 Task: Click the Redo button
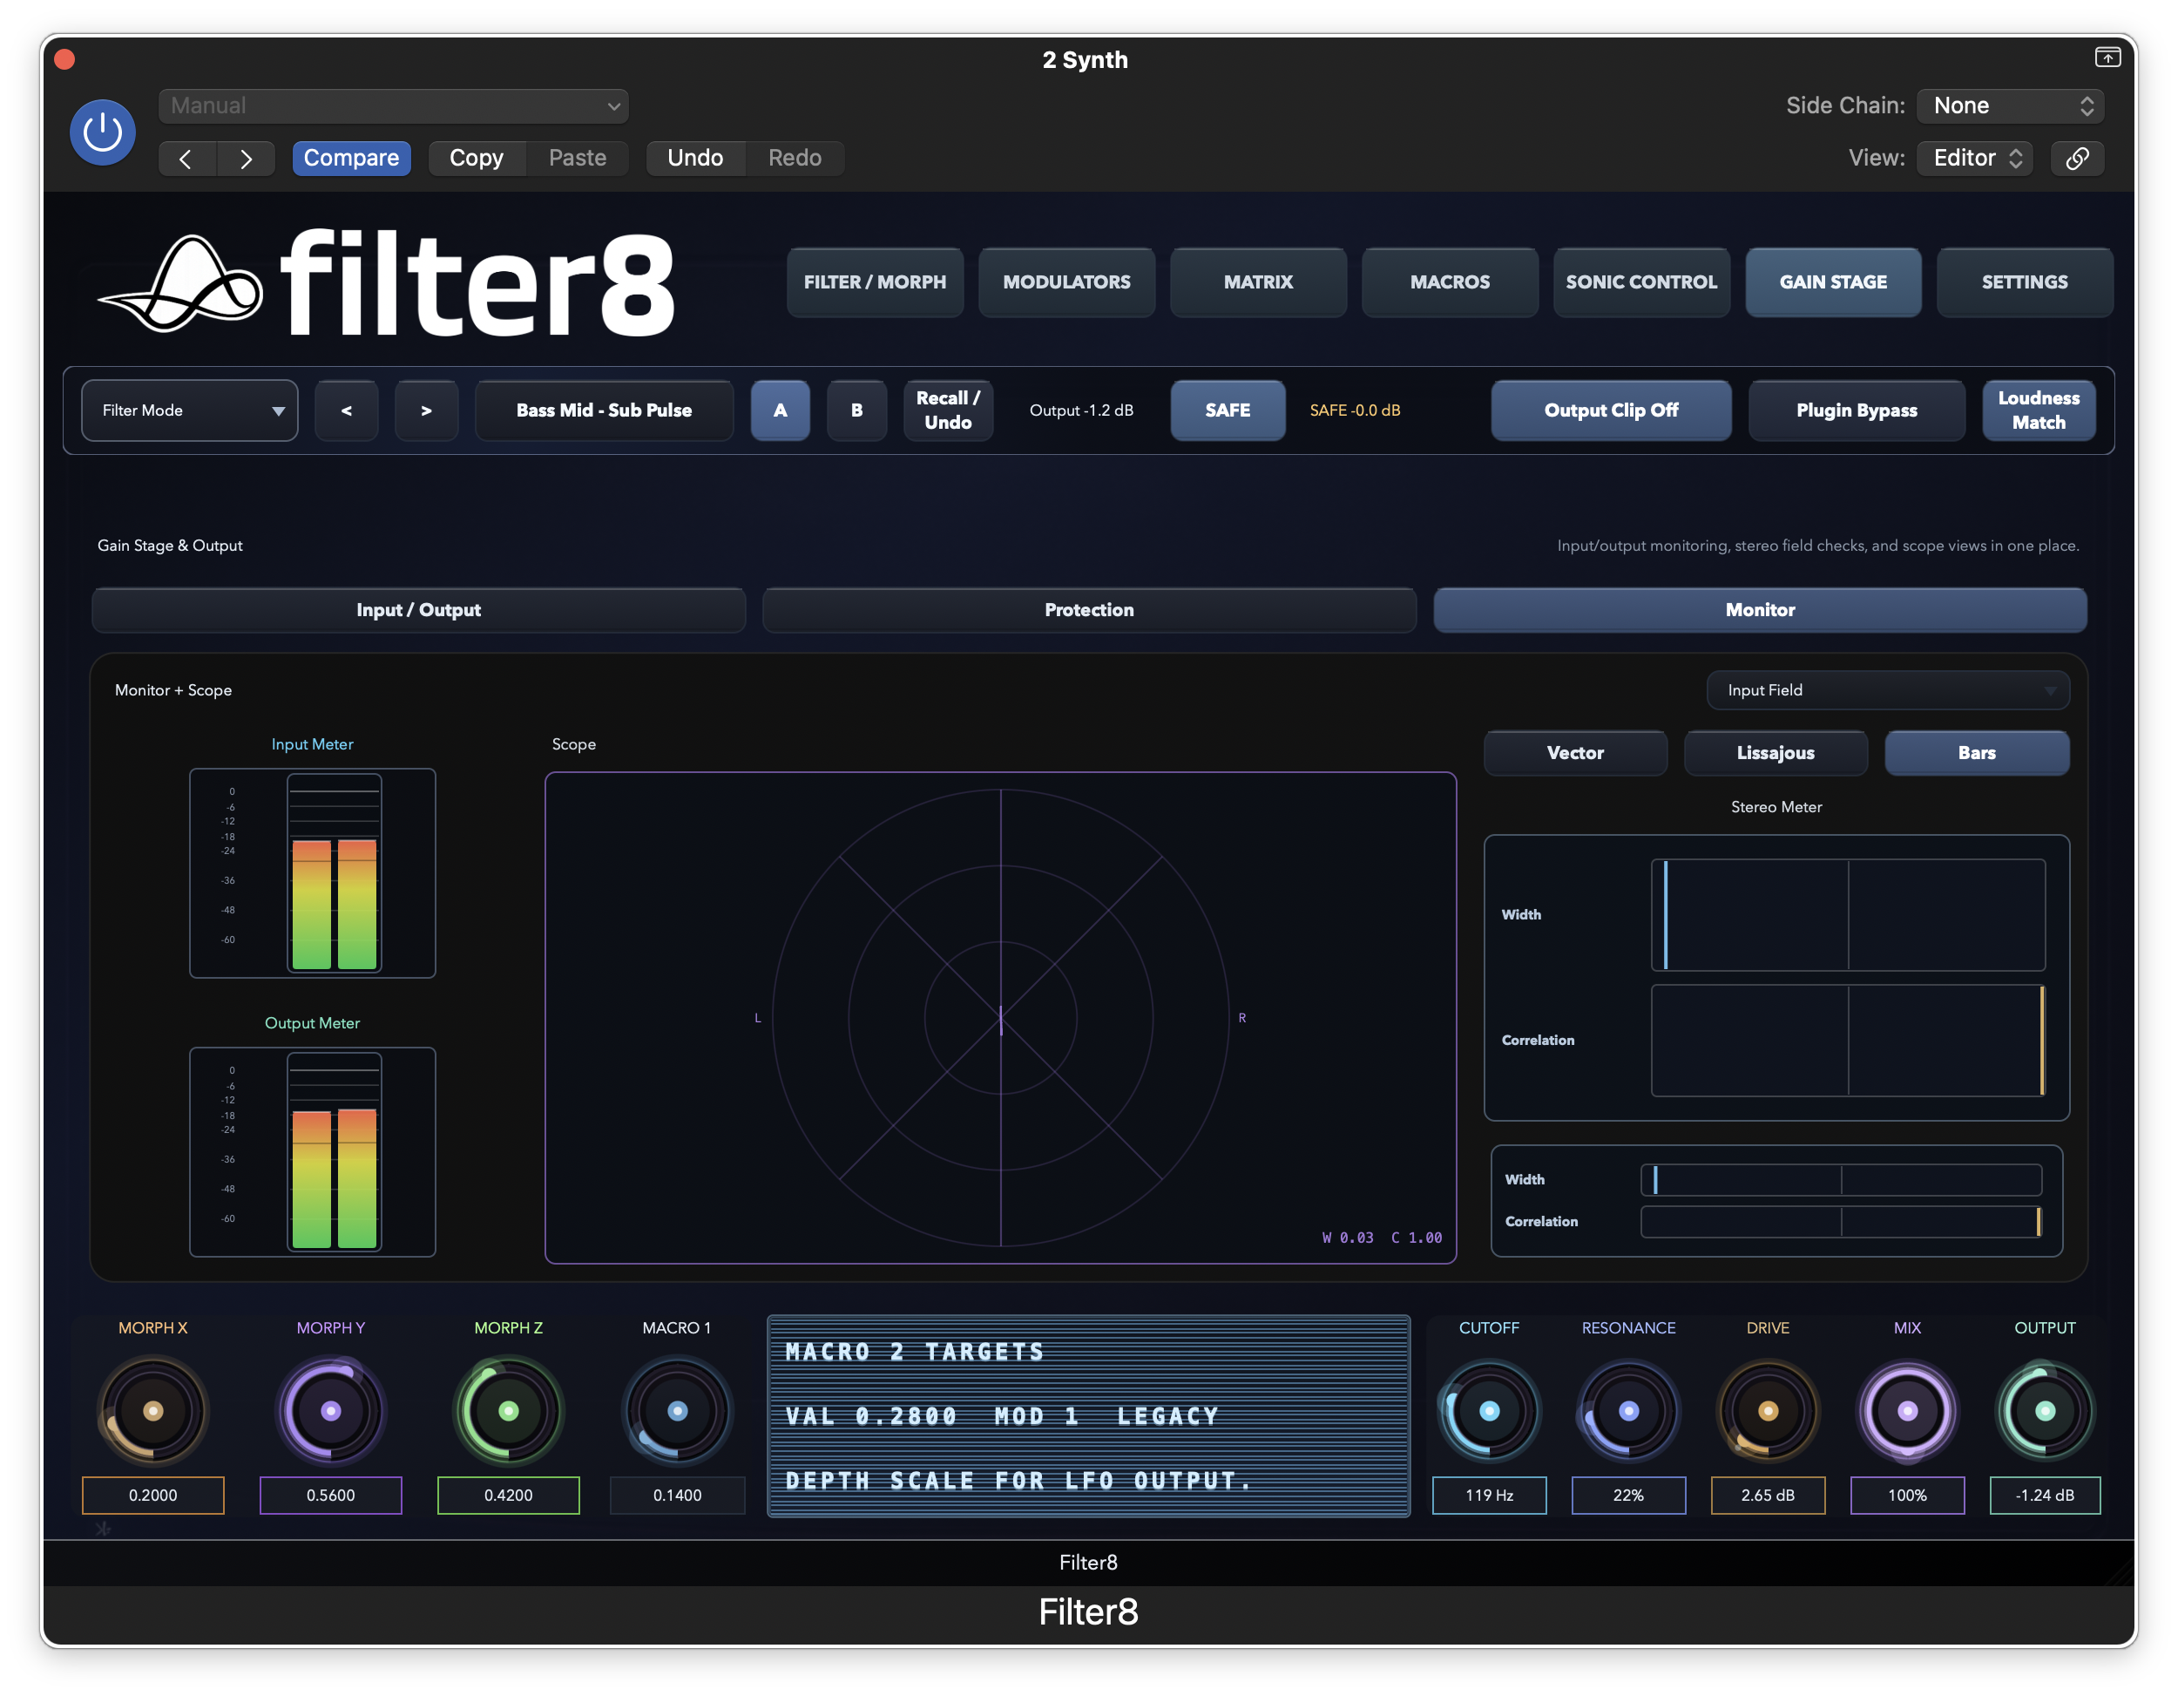coord(795,159)
